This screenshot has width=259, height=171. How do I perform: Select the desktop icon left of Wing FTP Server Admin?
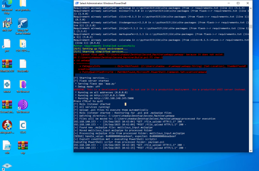[7, 23]
